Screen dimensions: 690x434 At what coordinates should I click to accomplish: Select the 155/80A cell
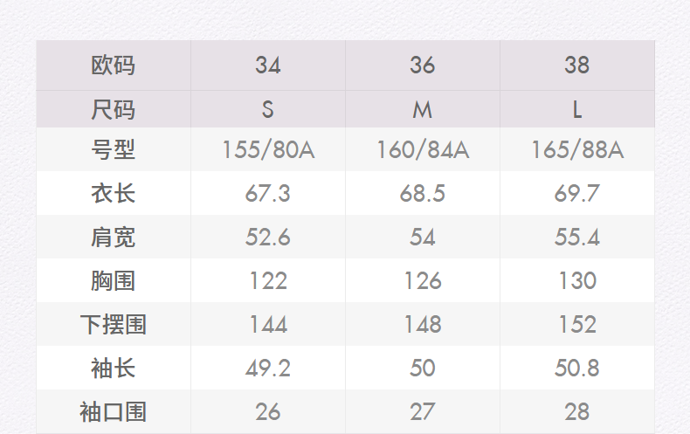pos(268,150)
